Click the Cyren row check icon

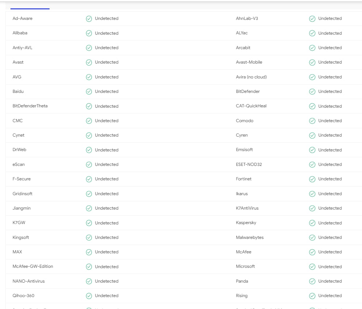312,136
